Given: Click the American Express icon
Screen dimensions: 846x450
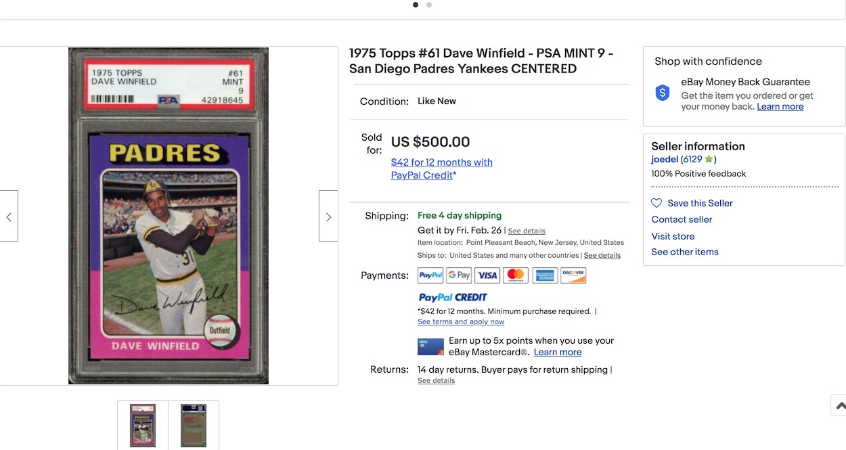Looking at the screenshot, I should [545, 275].
